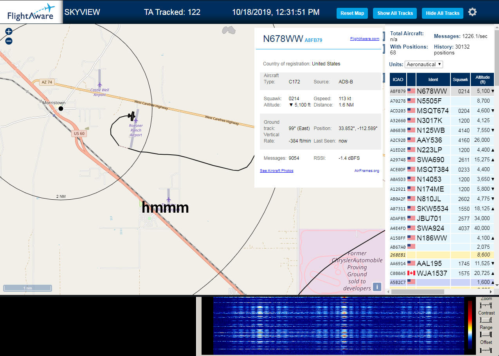Select the N3017K row in aircraft table
The width and height of the screenshot is (499, 356).
click(442, 120)
